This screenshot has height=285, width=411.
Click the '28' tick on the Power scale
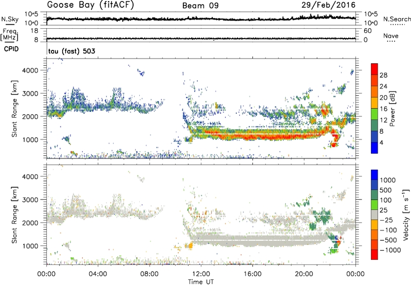coord(383,75)
